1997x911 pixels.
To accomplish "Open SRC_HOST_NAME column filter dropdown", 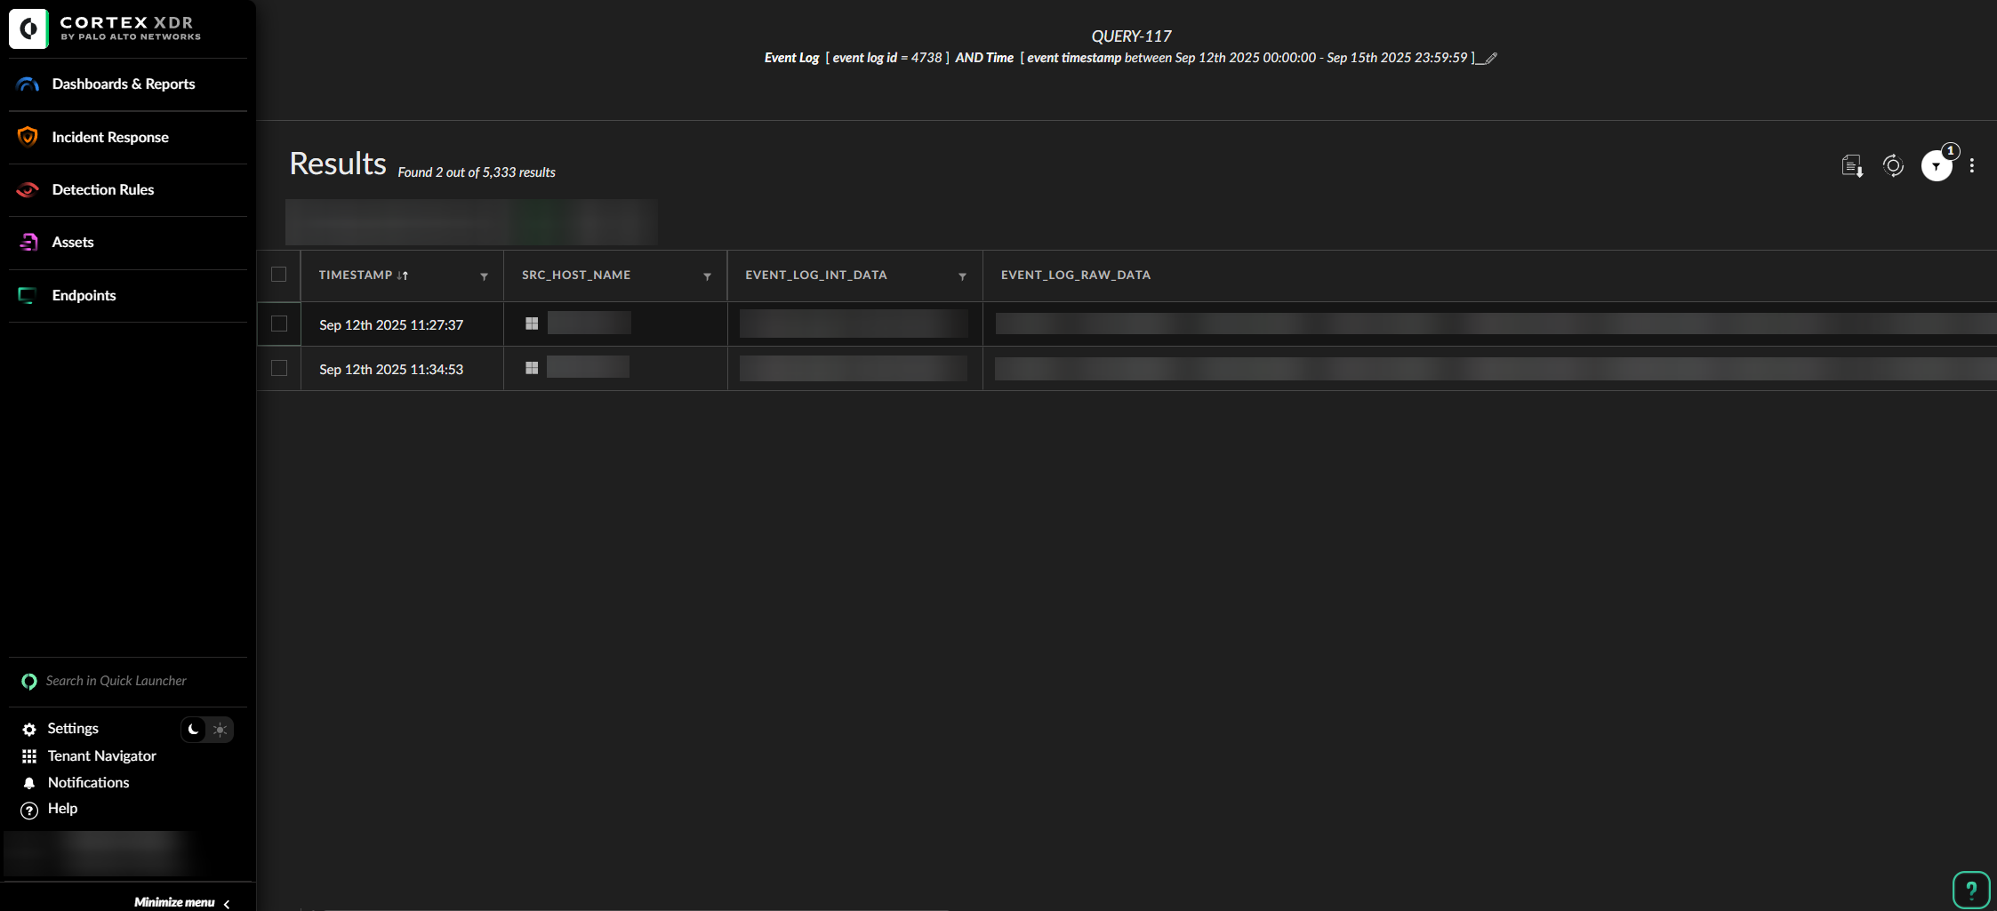I will click(x=708, y=276).
